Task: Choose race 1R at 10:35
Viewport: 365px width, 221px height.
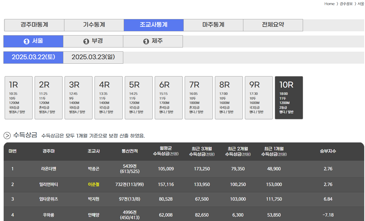Action: 18,98
